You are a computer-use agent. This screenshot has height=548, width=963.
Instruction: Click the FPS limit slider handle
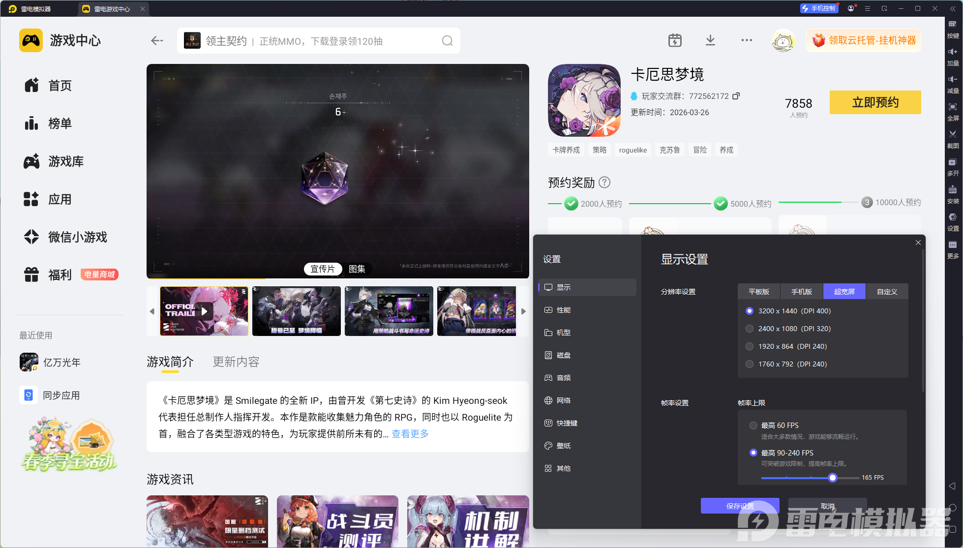pos(832,478)
